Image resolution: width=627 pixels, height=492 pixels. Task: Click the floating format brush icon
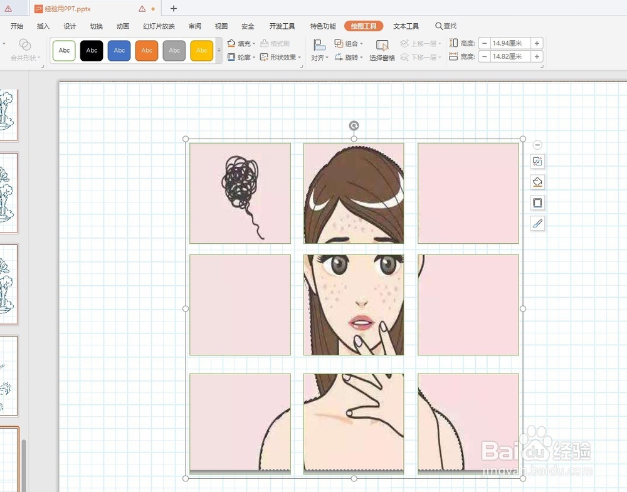click(x=537, y=223)
